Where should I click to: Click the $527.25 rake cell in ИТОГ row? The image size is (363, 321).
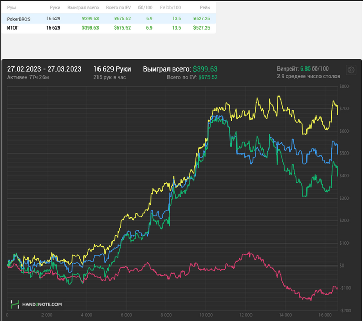pyautogui.click(x=202, y=28)
